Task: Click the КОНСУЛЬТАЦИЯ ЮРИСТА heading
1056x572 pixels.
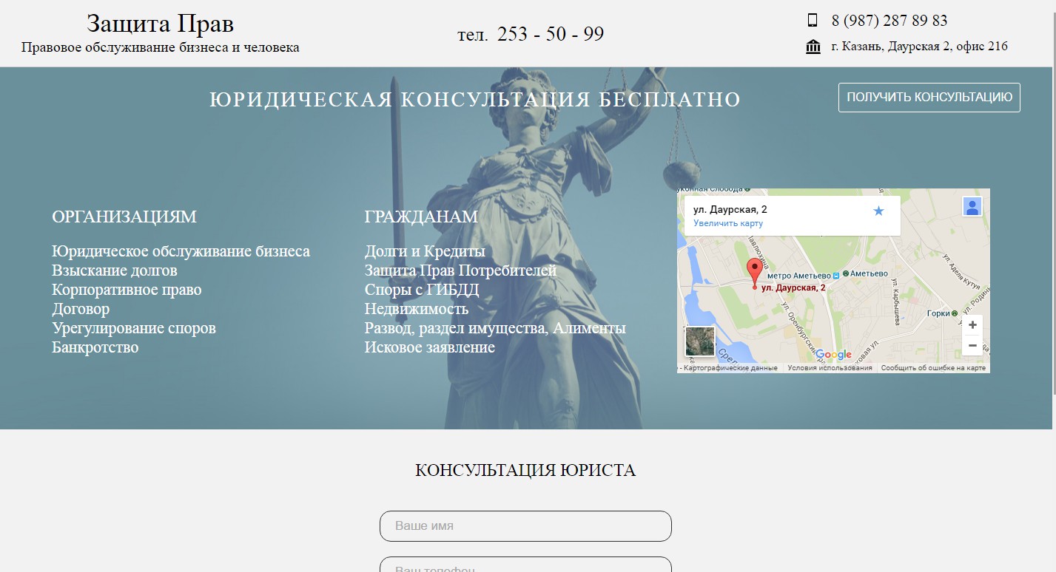Action: [525, 471]
